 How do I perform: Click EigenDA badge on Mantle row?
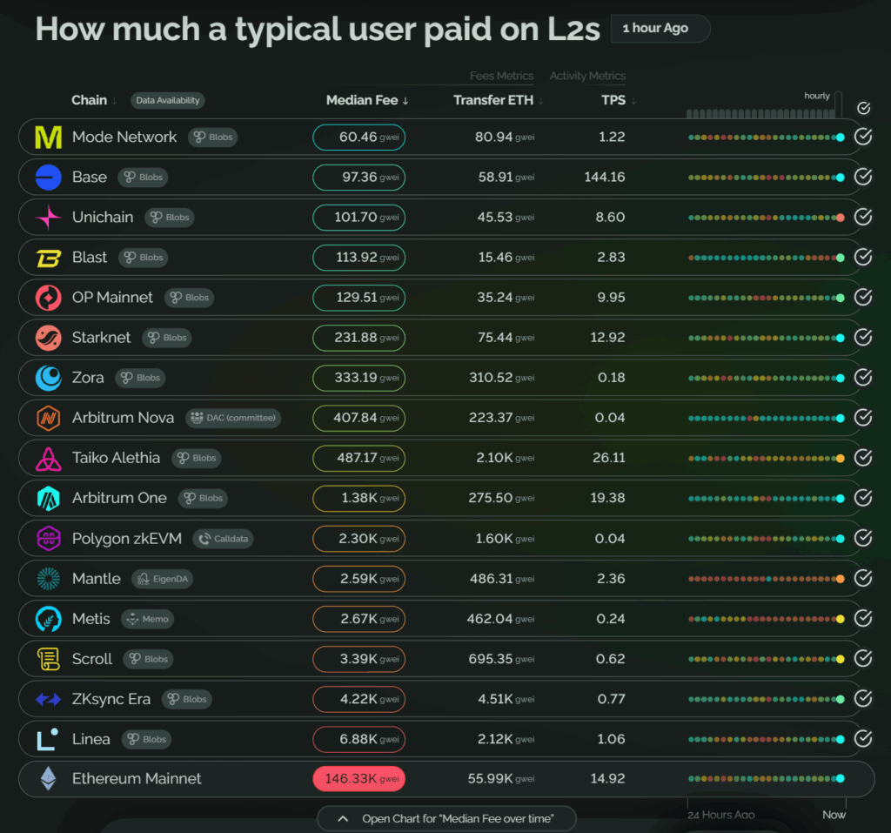pos(163,579)
